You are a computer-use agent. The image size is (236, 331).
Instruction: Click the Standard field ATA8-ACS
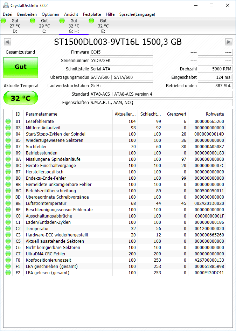point(161,94)
